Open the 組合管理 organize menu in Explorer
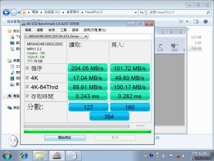The width and height of the screenshot is (214, 161). coord(13,21)
